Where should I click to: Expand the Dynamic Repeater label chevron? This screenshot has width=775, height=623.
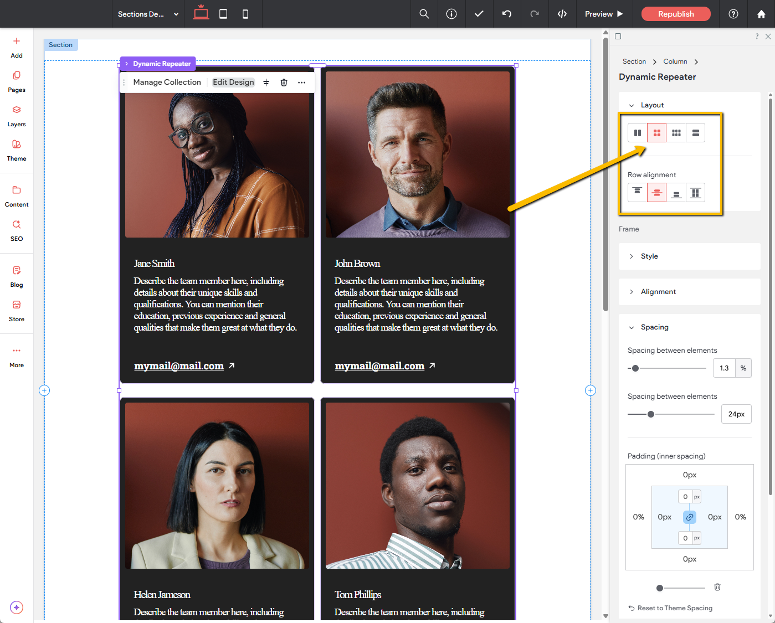tap(126, 64)
